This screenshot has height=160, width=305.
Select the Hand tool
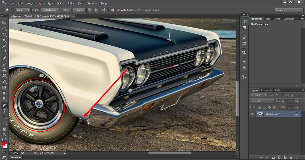[x=4, y=129]
